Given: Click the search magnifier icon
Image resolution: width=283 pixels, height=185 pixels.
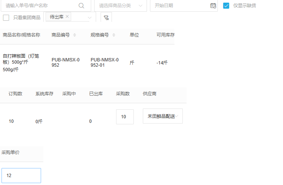Looking at the screenshot, I should pyautogui.click(x=81, y=6).
